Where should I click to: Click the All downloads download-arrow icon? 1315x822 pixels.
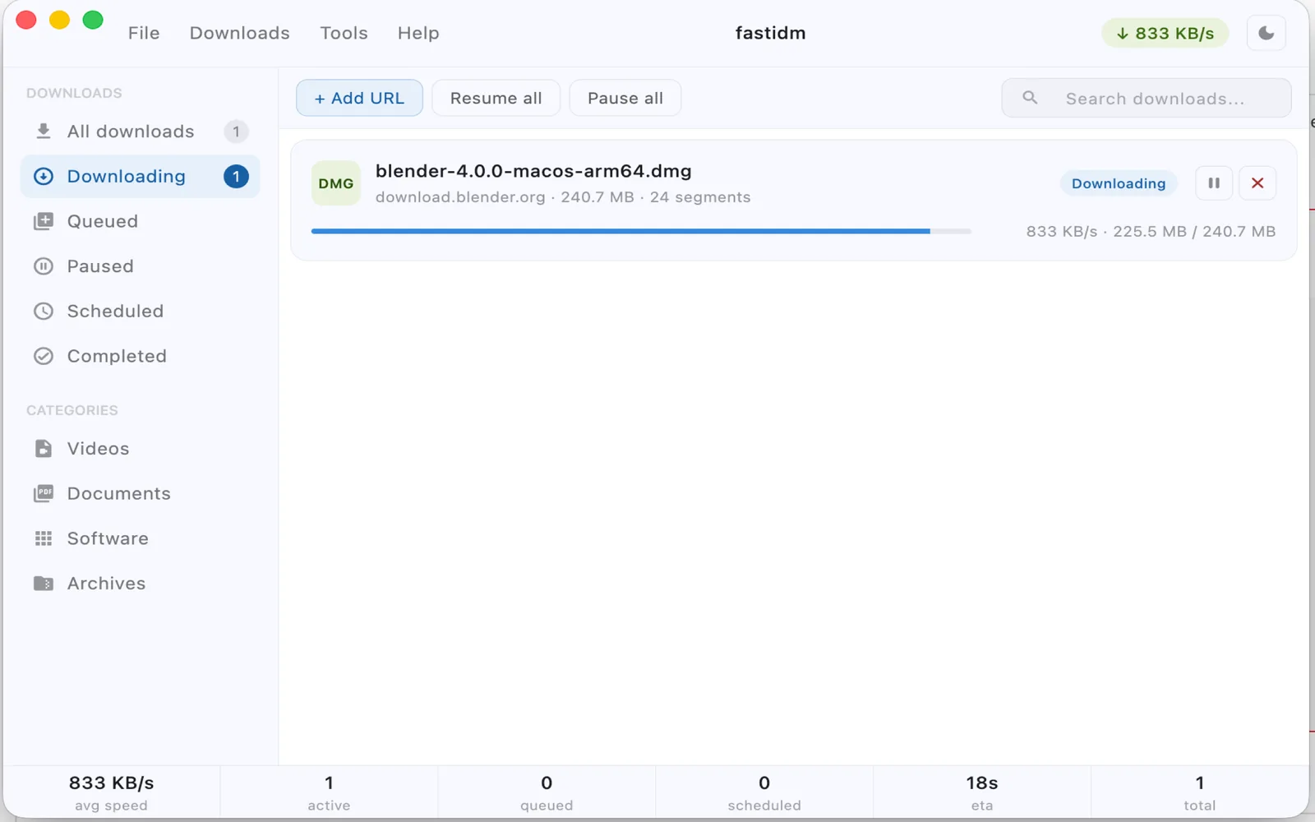pos(44,132)
